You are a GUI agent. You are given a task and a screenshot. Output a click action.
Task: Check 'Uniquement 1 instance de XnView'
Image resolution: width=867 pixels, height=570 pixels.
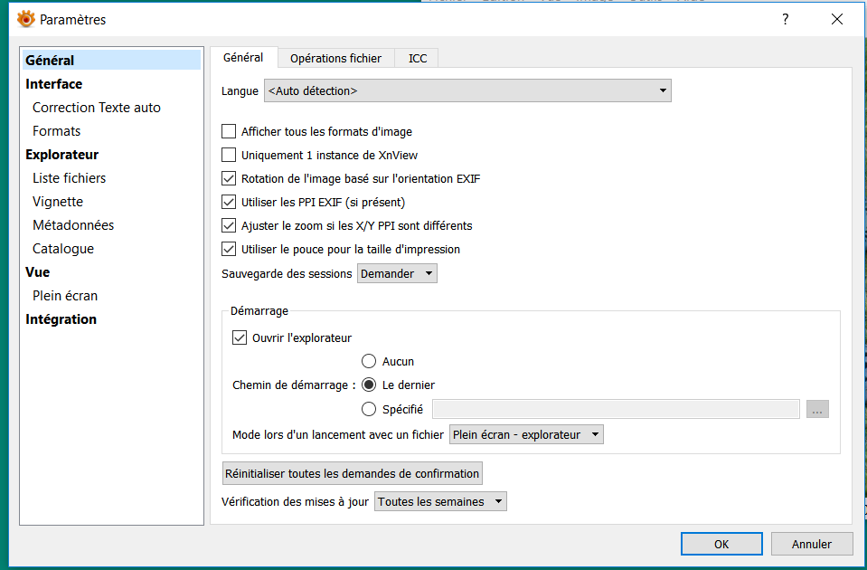pyautogui.click(x=229, y=156)
